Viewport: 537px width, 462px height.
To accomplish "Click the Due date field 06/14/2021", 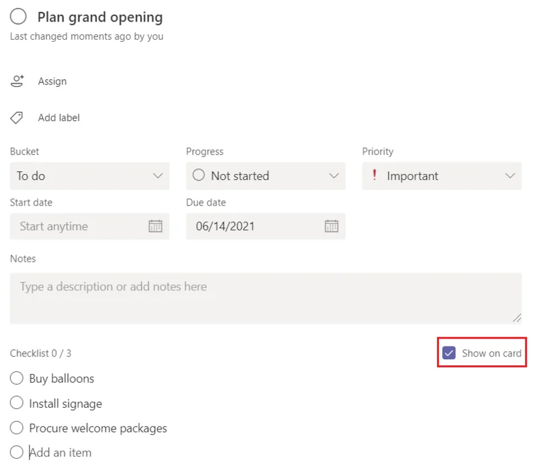I will 266,226.
